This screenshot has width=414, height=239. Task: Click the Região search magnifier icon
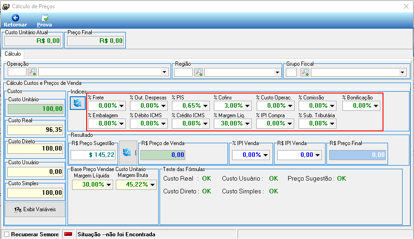198,72
